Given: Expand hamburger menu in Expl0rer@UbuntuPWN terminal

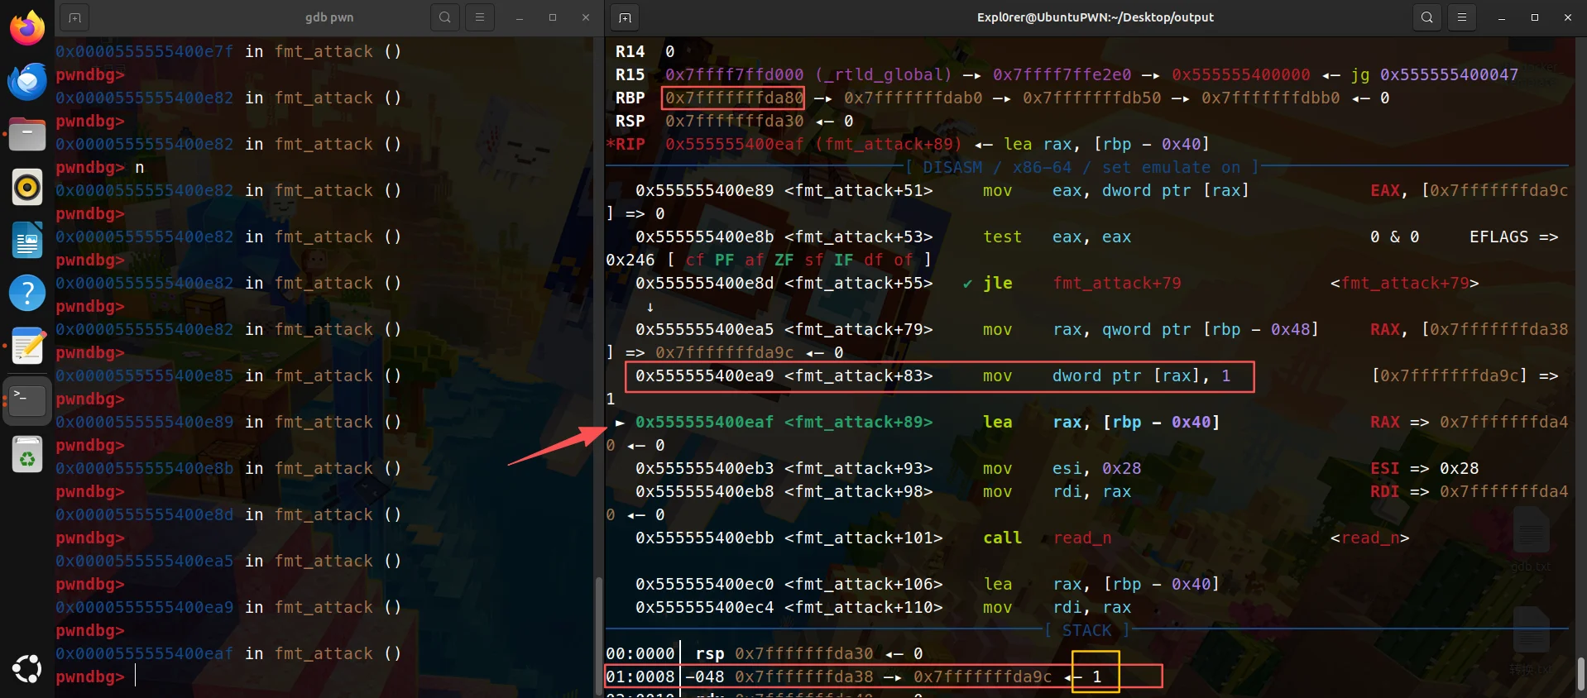Looking at the screenshot, I should 1462,17.
